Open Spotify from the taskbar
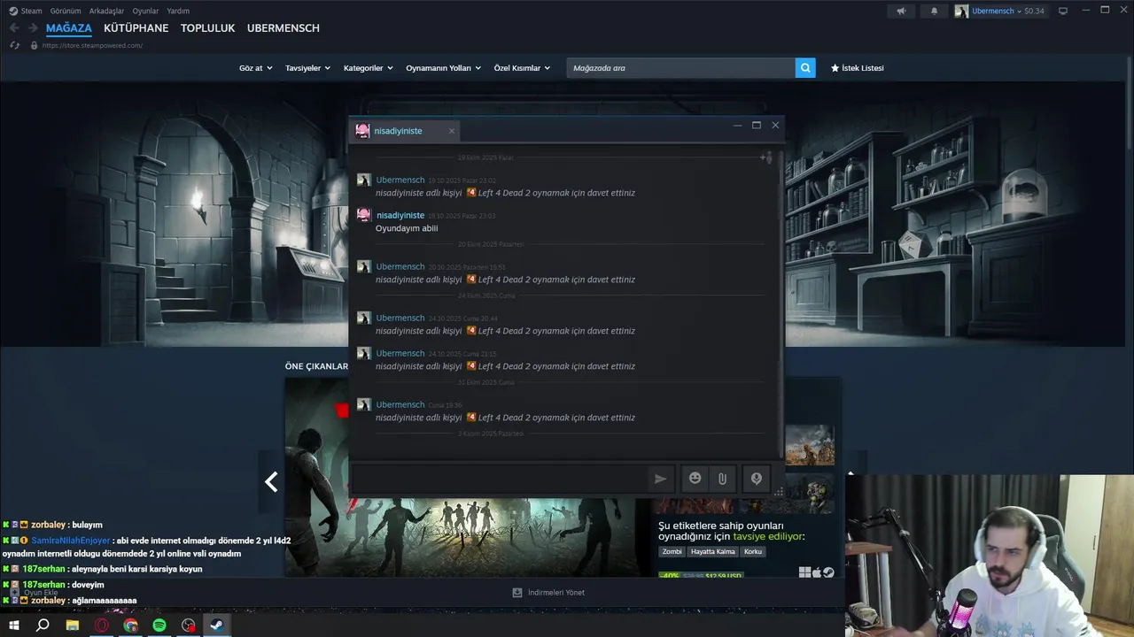 pos(159,625)
